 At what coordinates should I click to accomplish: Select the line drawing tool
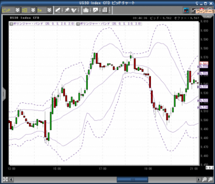(x=58, y=10)
